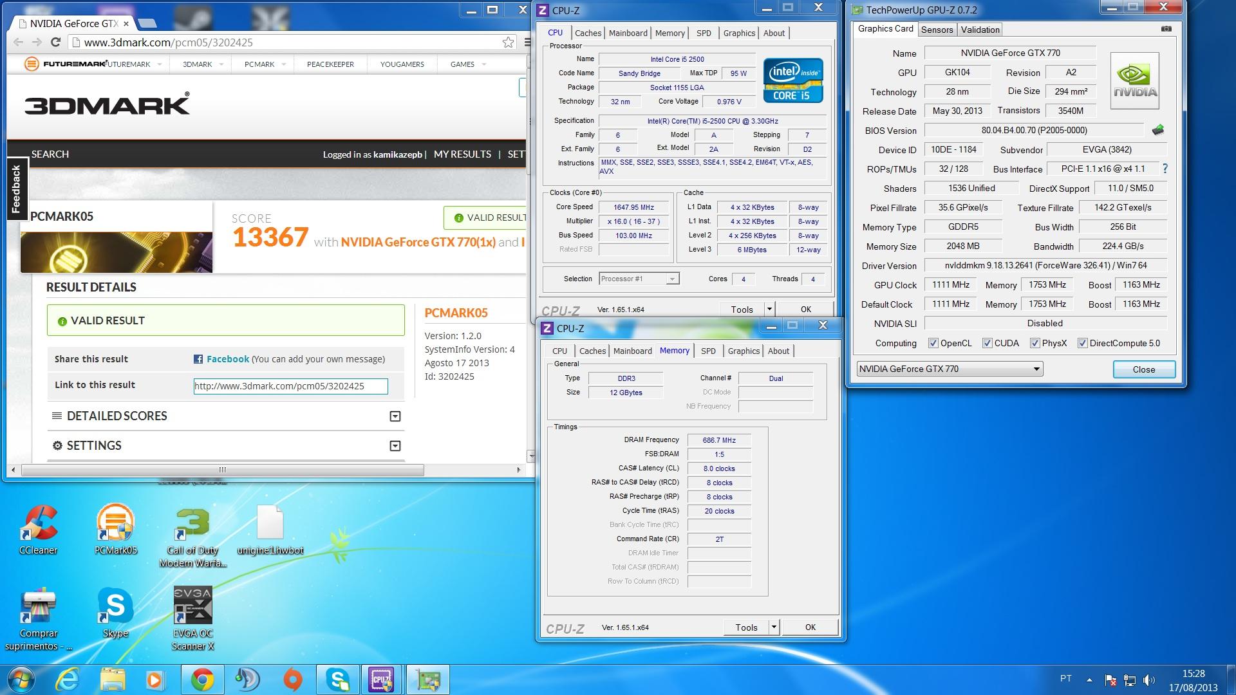Open the Validation tab in GPU-Z

pyautogui.click(x=980, y=30)
